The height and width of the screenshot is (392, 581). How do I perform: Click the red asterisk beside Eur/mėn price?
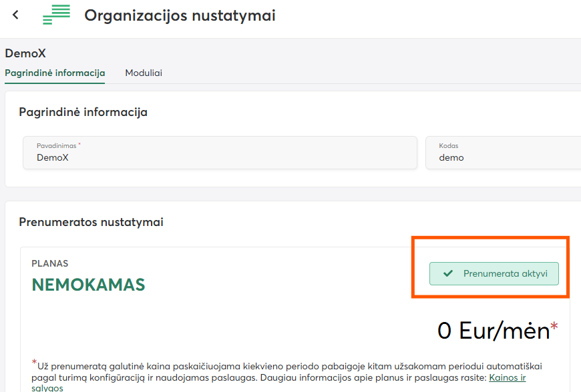click(x=554, y=327)
